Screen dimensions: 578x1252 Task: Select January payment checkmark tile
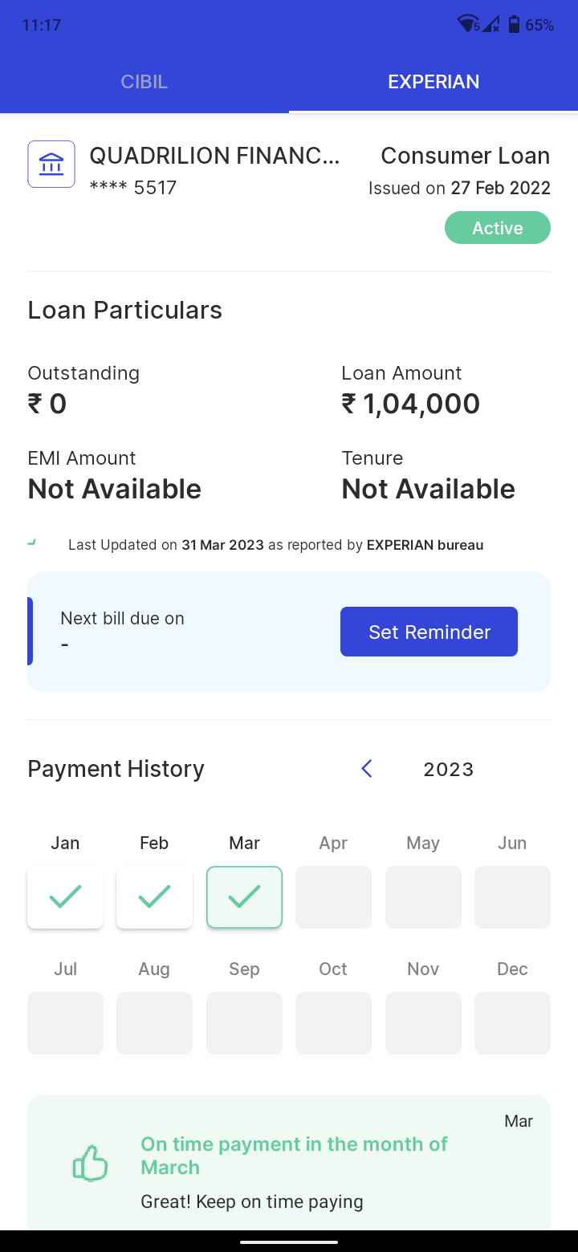click(65, 896)
